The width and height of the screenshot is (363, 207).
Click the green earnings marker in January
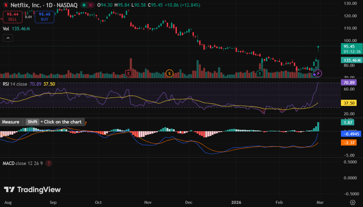click(260, 73)
